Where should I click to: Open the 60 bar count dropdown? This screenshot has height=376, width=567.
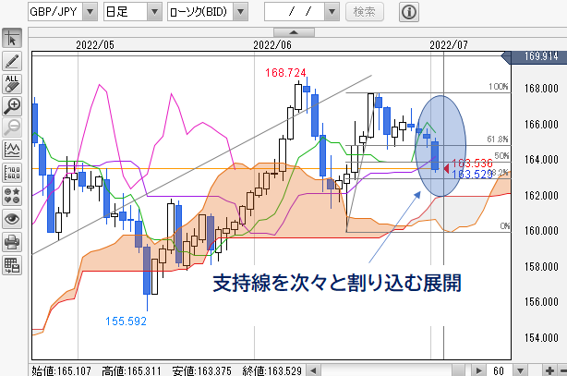pyautogui.click(x=520, y=370)
